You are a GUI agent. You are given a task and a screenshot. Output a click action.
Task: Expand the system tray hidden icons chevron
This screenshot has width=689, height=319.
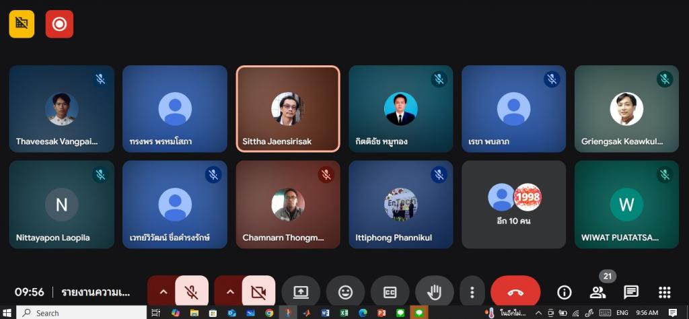point(538,313)
